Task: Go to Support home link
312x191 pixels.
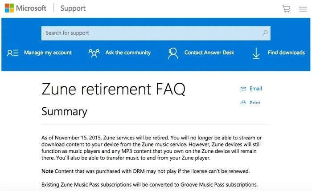Action: click(x=73, y=8)
